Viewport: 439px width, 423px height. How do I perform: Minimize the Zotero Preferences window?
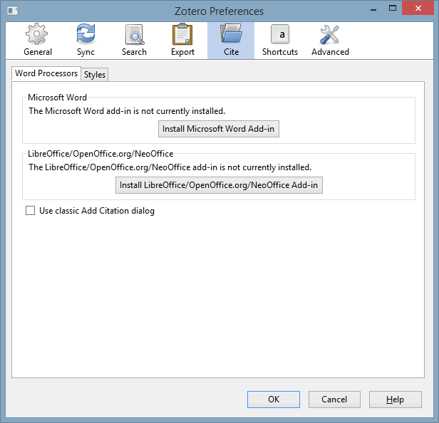(373, 9)
